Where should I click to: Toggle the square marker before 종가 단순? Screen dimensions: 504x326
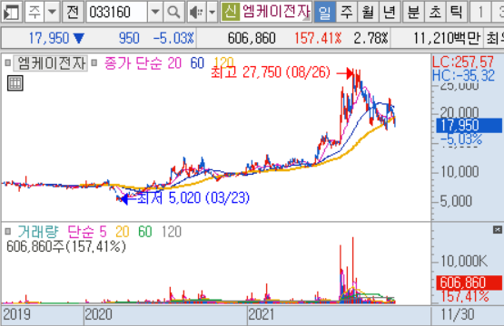click(x=94, y=62)
